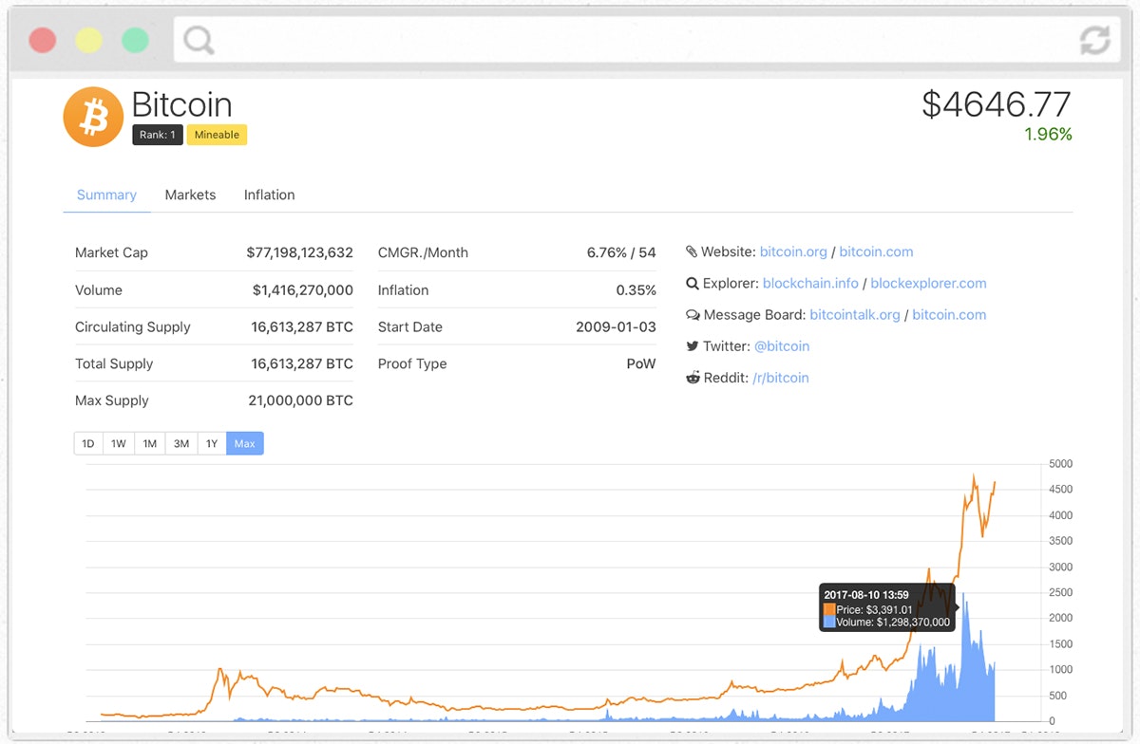The height and width of the screenshot is (744, 1140).
Task: Click the search magnifier in the address bar
Action: [x=198, y=42]
